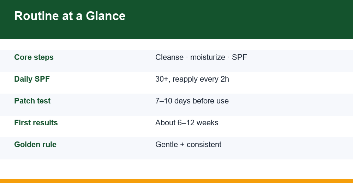Viewport: 353px width, 183px height.
Task: Select the "Daily SPF" row label
Action: 32,79
